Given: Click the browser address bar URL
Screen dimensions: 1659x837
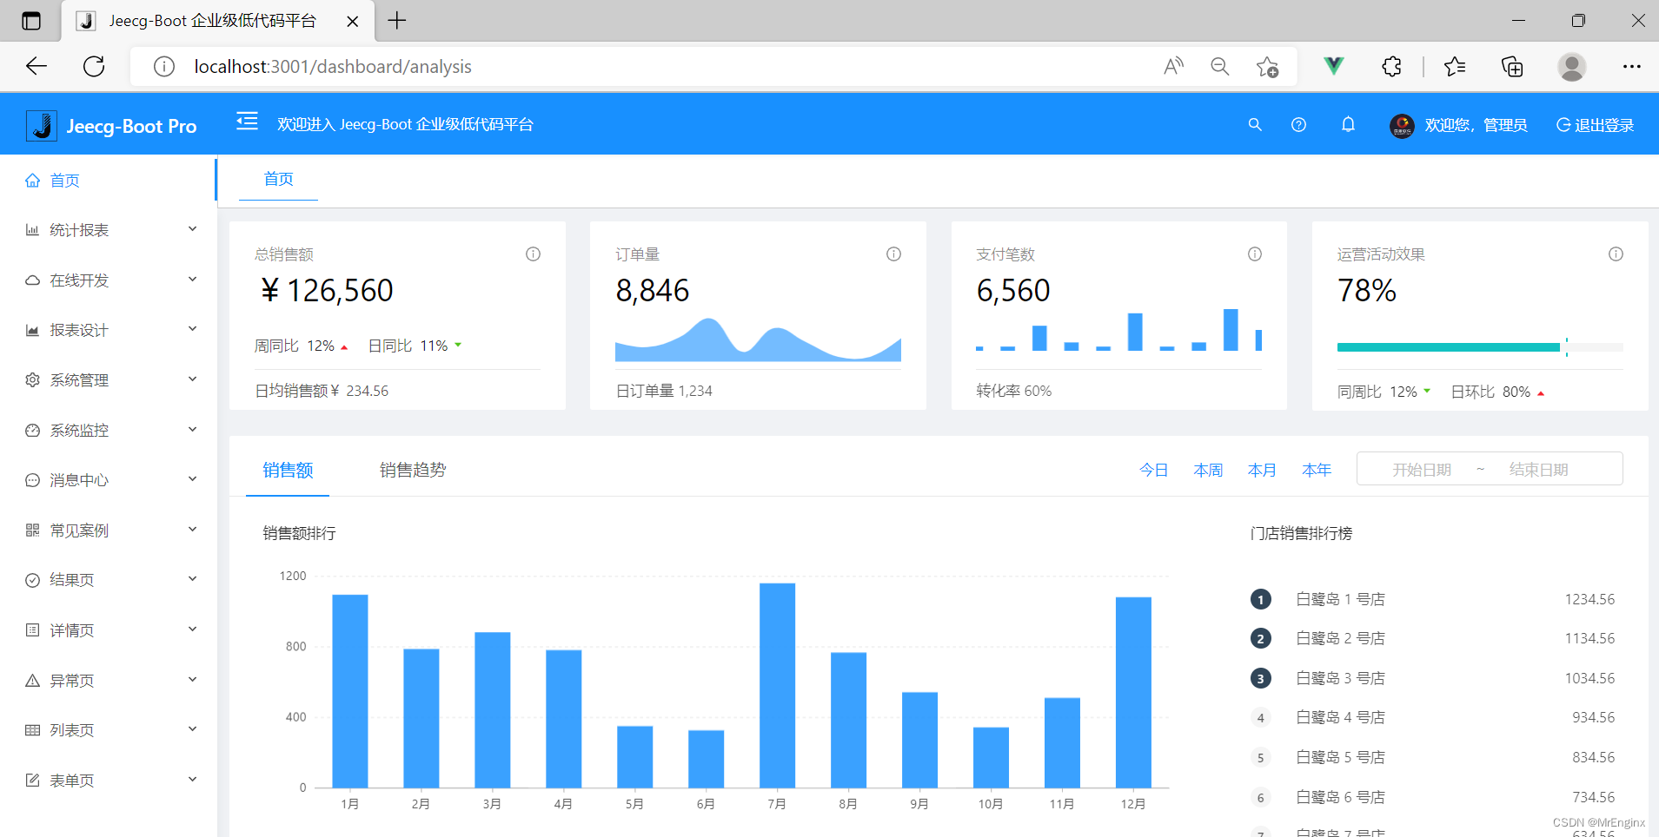Looking at the screenshot, I should click(333, 67).
